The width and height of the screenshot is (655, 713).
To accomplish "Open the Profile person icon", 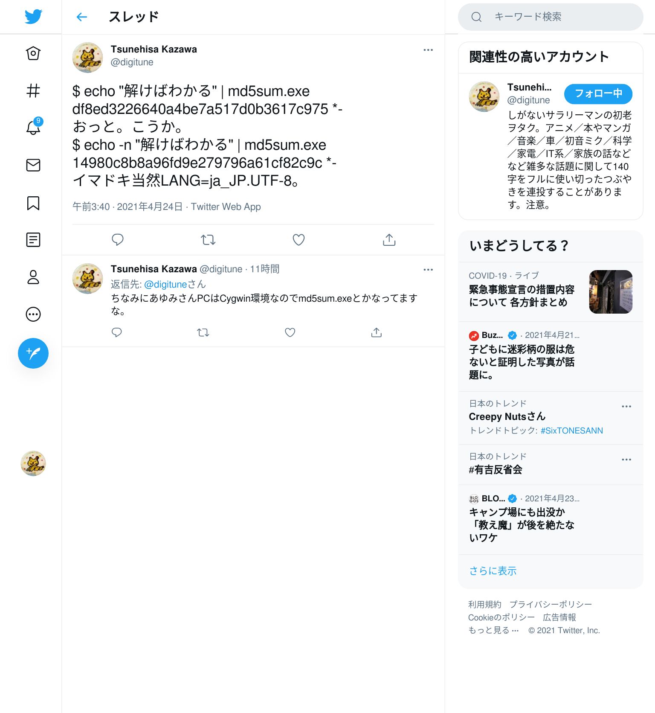I will pyautogui.click(x=33, y=277).
